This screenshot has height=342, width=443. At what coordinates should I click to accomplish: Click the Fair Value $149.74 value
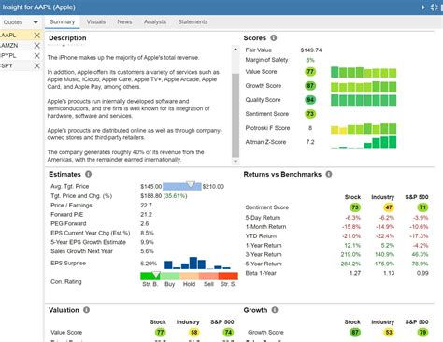(x=311, y=50)
